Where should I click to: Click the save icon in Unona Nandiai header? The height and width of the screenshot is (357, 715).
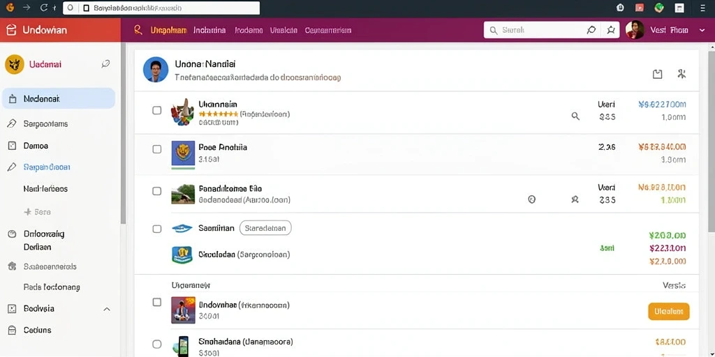pyautogui.click(x=657, y=74)
